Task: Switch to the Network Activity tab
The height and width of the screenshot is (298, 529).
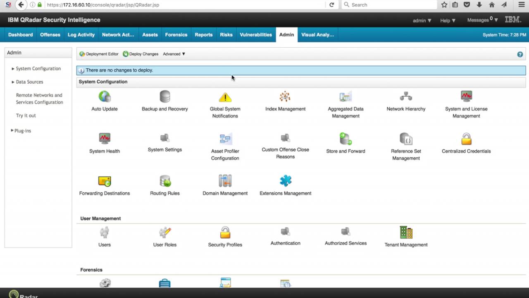Action: [118, 35]
